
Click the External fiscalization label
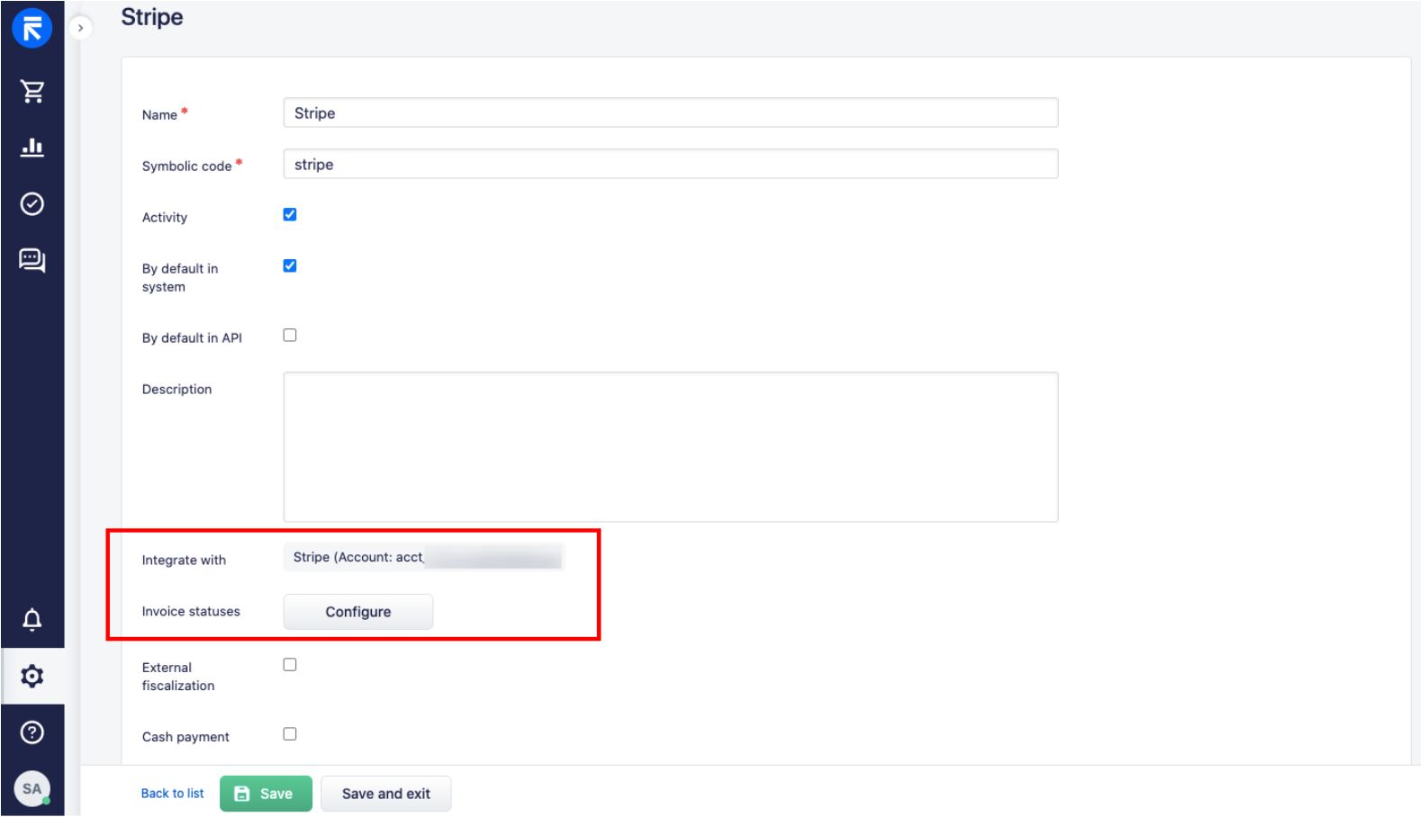point(178,677)
